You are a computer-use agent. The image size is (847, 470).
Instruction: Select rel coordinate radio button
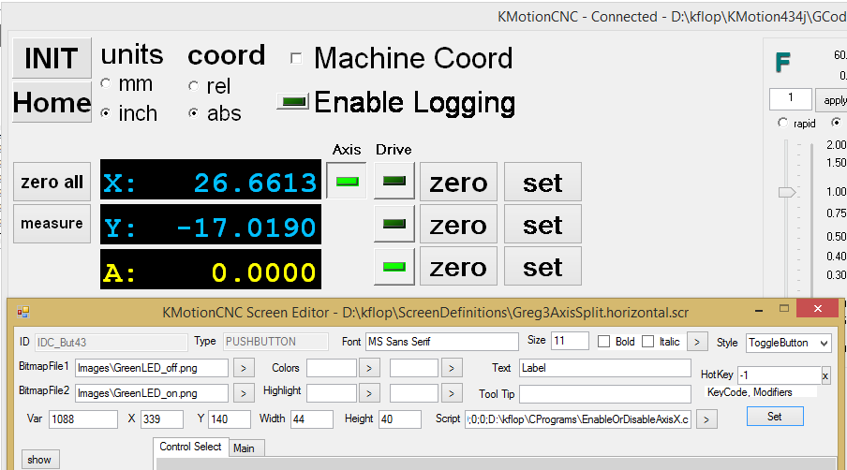[x=194, y=86]
